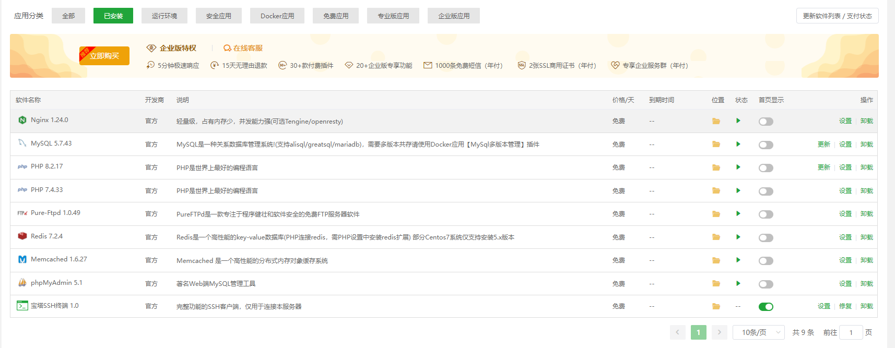895x348 pixels.
Task: Go to next page arrow
Action: [x=720, y=332]
